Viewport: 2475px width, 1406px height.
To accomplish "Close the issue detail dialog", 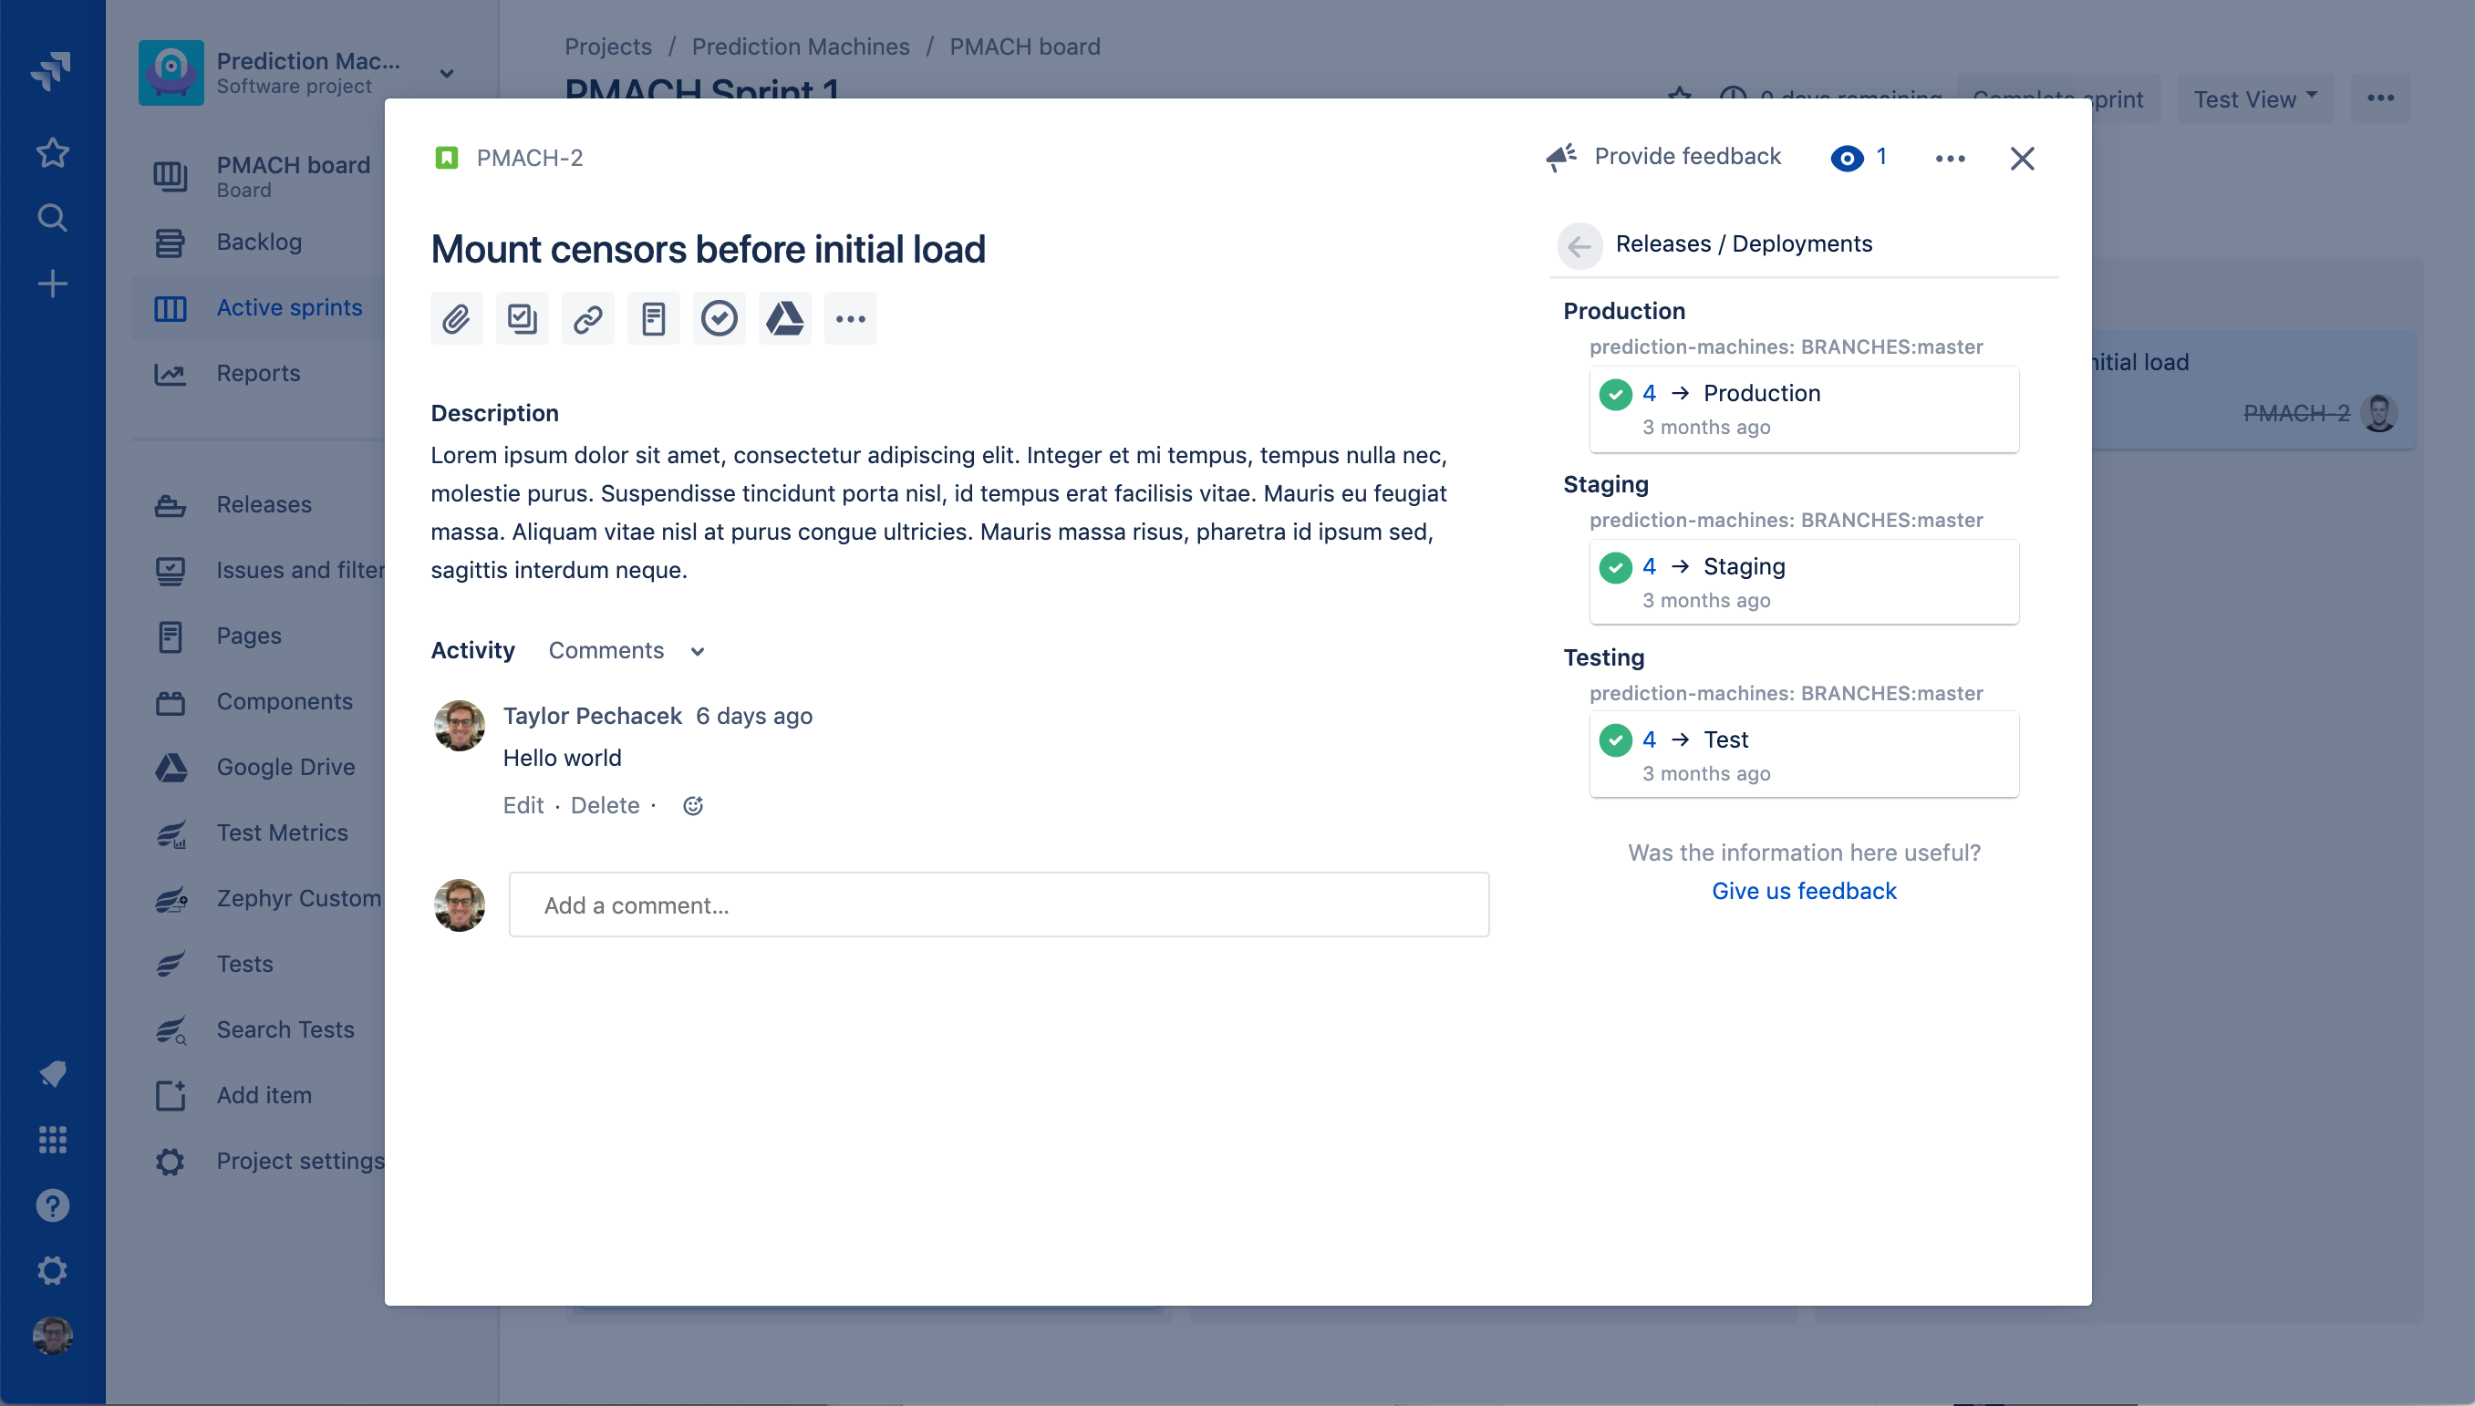I will [2021, 159].
